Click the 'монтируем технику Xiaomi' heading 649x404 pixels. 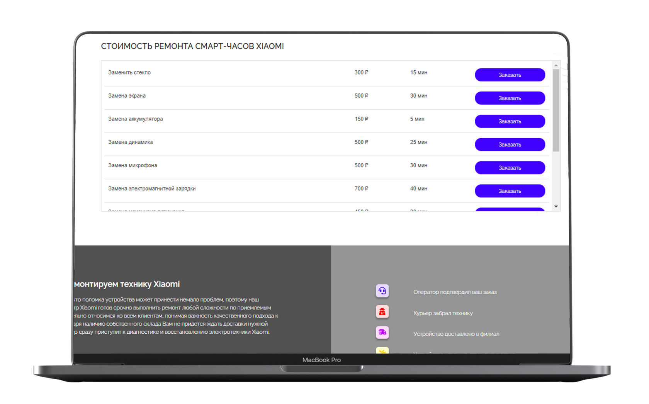tap(127, 284)
